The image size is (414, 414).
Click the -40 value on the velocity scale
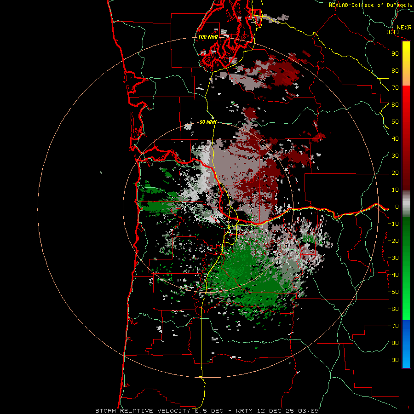point(393,275)
